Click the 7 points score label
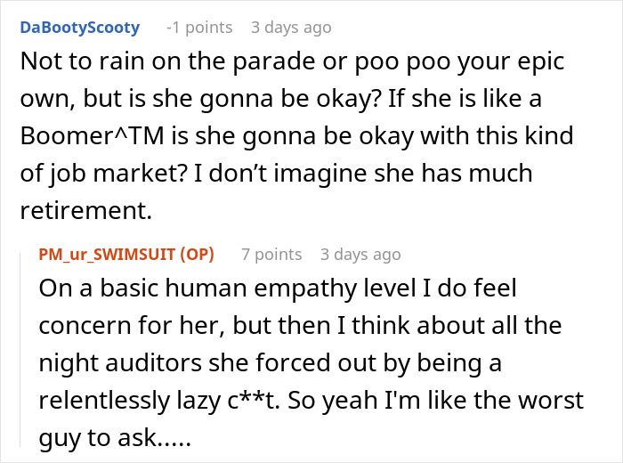Viewport: 623px width, 463px height. 271,255
